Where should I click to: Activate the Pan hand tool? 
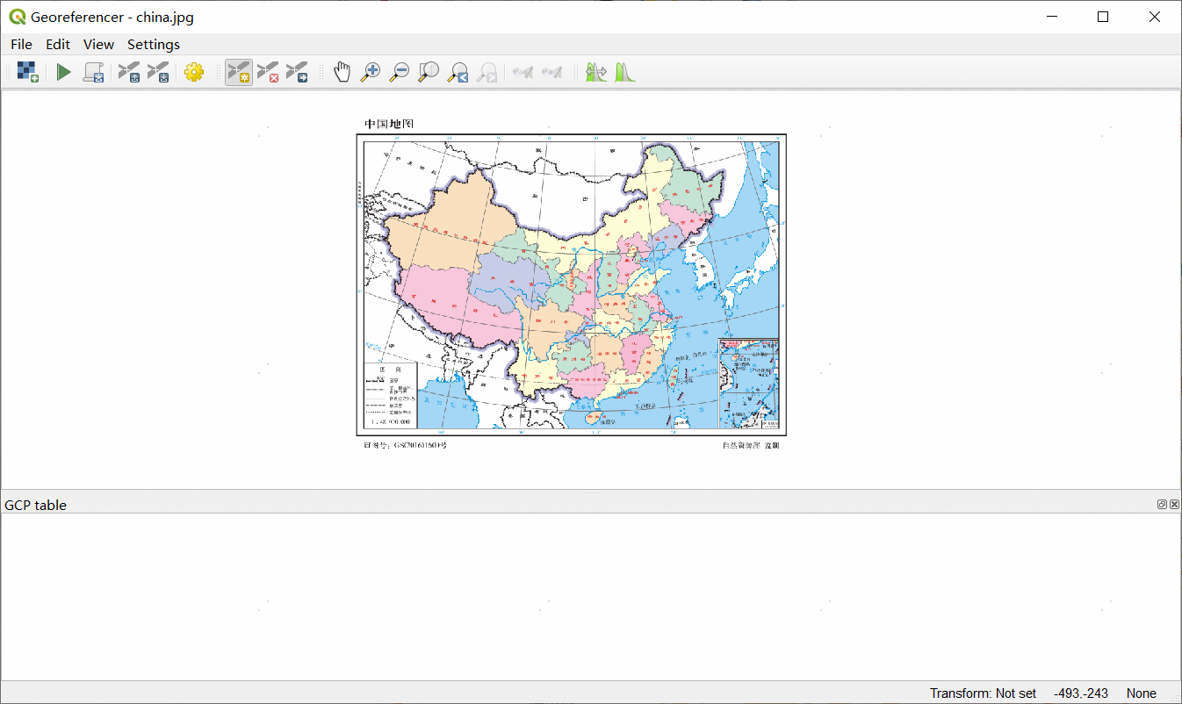342,72
